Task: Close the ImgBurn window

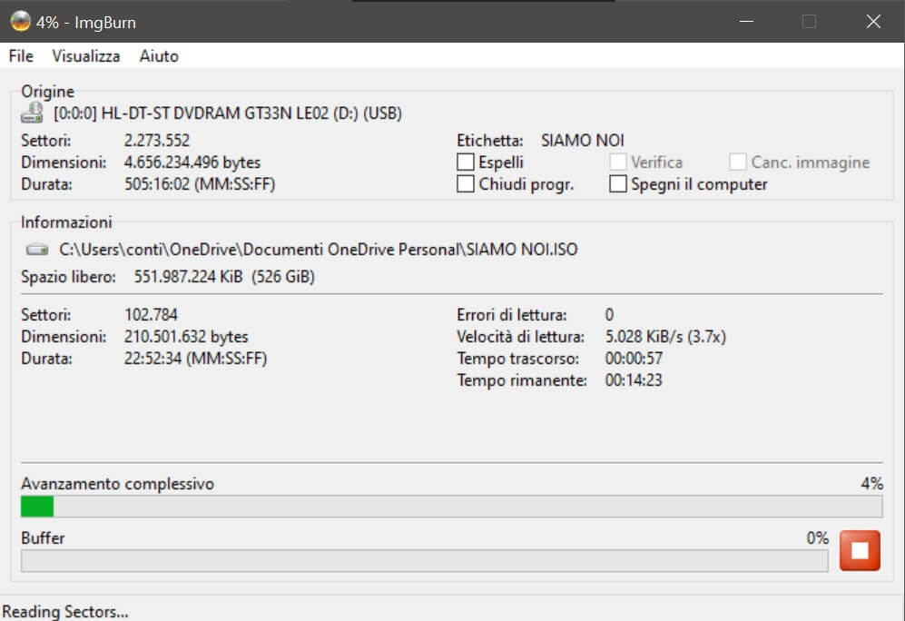Action: click(873, 22)
